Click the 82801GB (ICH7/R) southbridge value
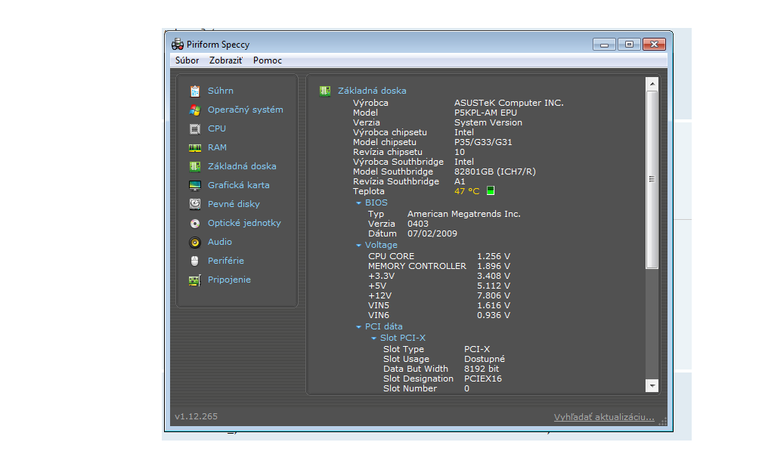The height and width of the screenshot is (476, 762). tap(494, 172)
